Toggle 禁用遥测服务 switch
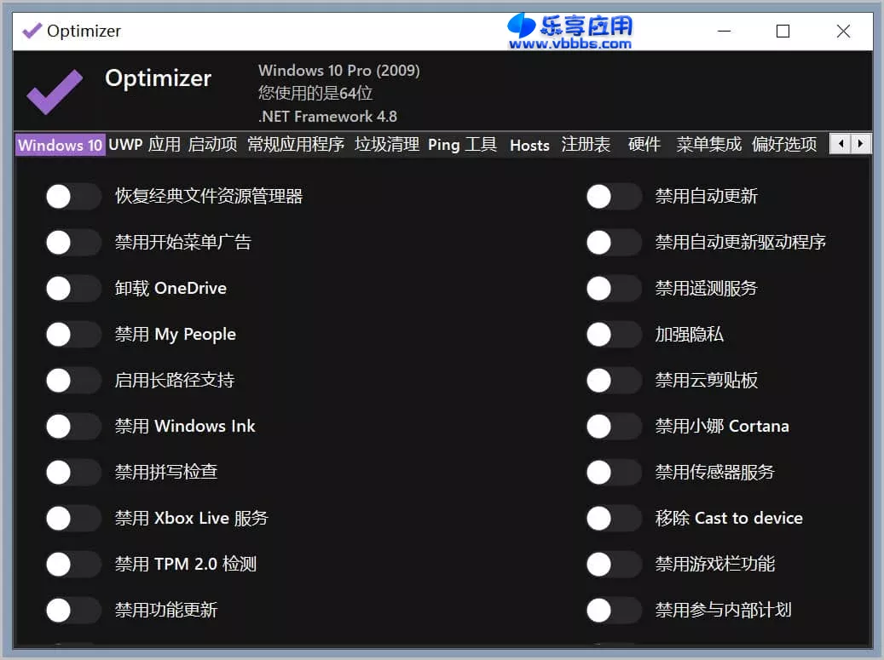 tap(614, 288)
